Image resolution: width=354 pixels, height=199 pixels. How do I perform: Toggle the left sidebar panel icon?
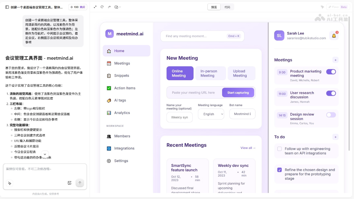pos(7,7)
